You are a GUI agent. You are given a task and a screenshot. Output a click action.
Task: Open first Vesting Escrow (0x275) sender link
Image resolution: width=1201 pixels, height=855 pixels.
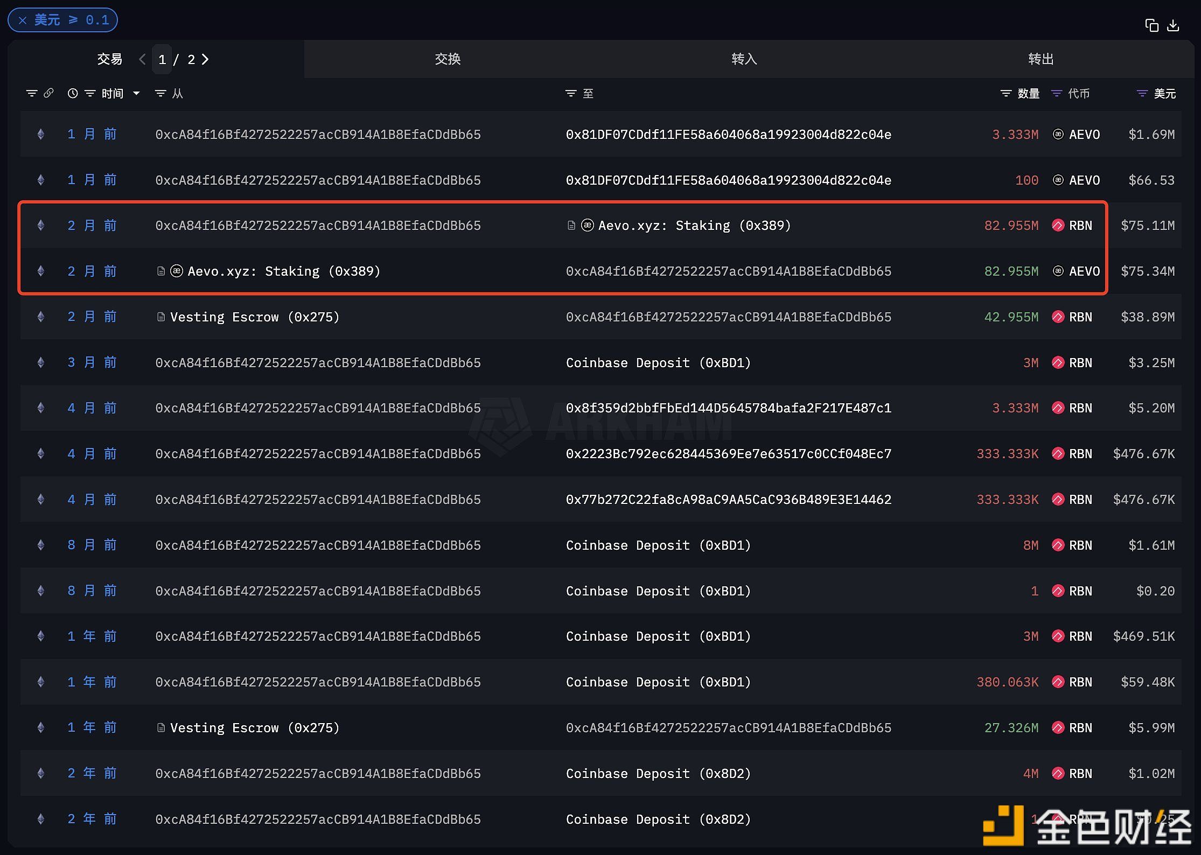tap(254, 317)
